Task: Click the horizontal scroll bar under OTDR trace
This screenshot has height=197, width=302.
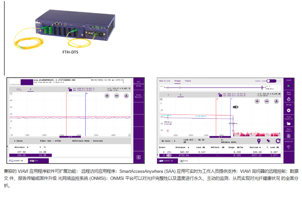Action: coord(220,137)
